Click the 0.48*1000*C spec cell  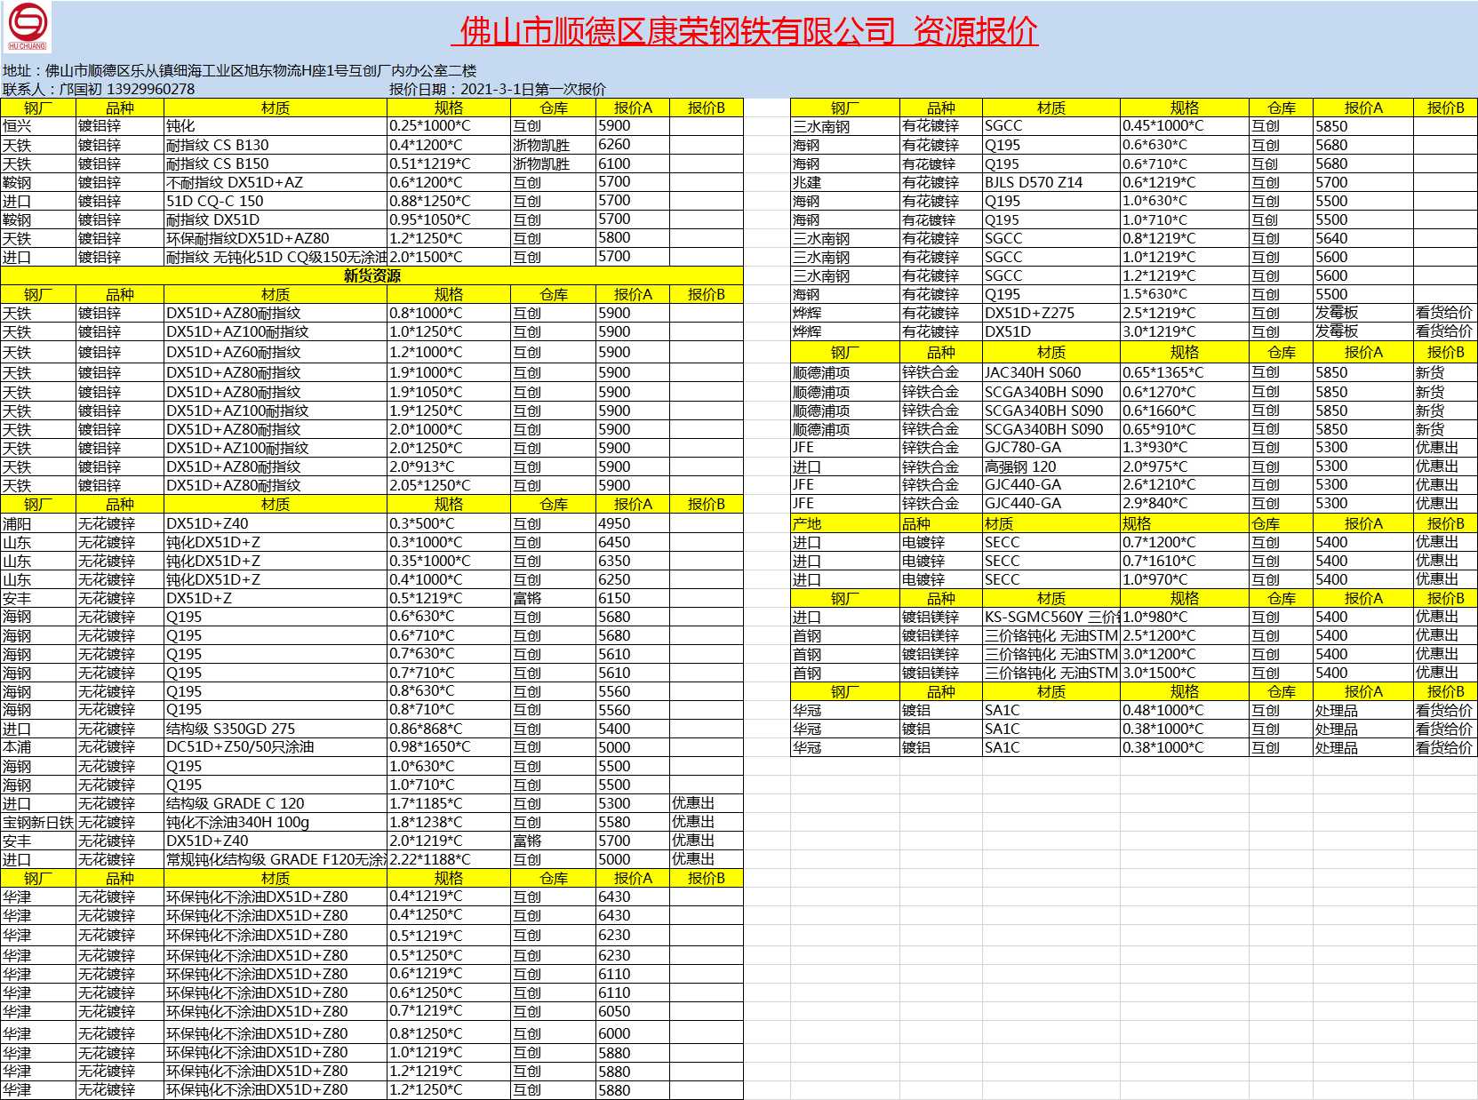tap(1185, 710)
